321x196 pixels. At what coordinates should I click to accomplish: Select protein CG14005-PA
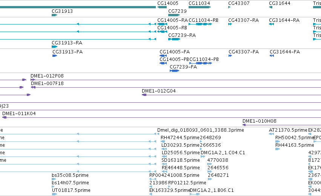pos(163,56)
